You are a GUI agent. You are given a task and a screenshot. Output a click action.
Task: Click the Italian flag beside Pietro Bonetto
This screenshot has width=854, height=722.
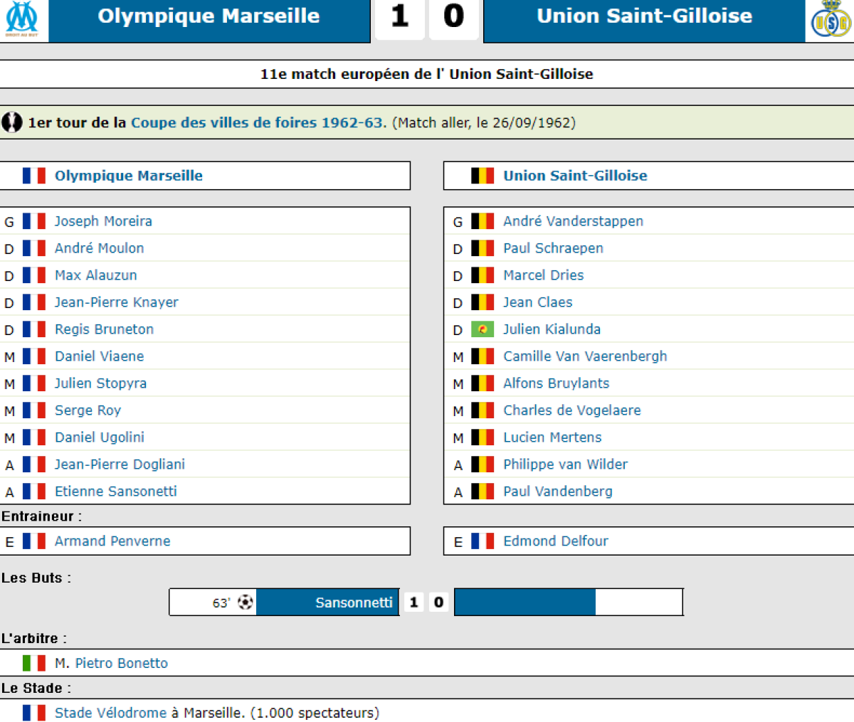[33, 663]
